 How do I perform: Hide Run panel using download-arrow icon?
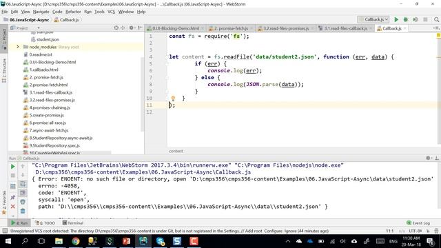coord(436,158)
